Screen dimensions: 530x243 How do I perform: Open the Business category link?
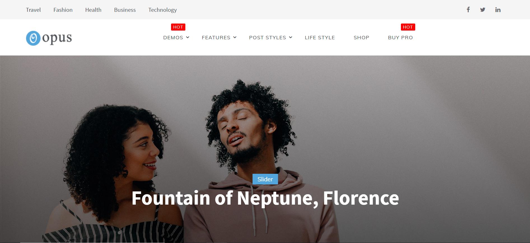click(x=125, y=10)
